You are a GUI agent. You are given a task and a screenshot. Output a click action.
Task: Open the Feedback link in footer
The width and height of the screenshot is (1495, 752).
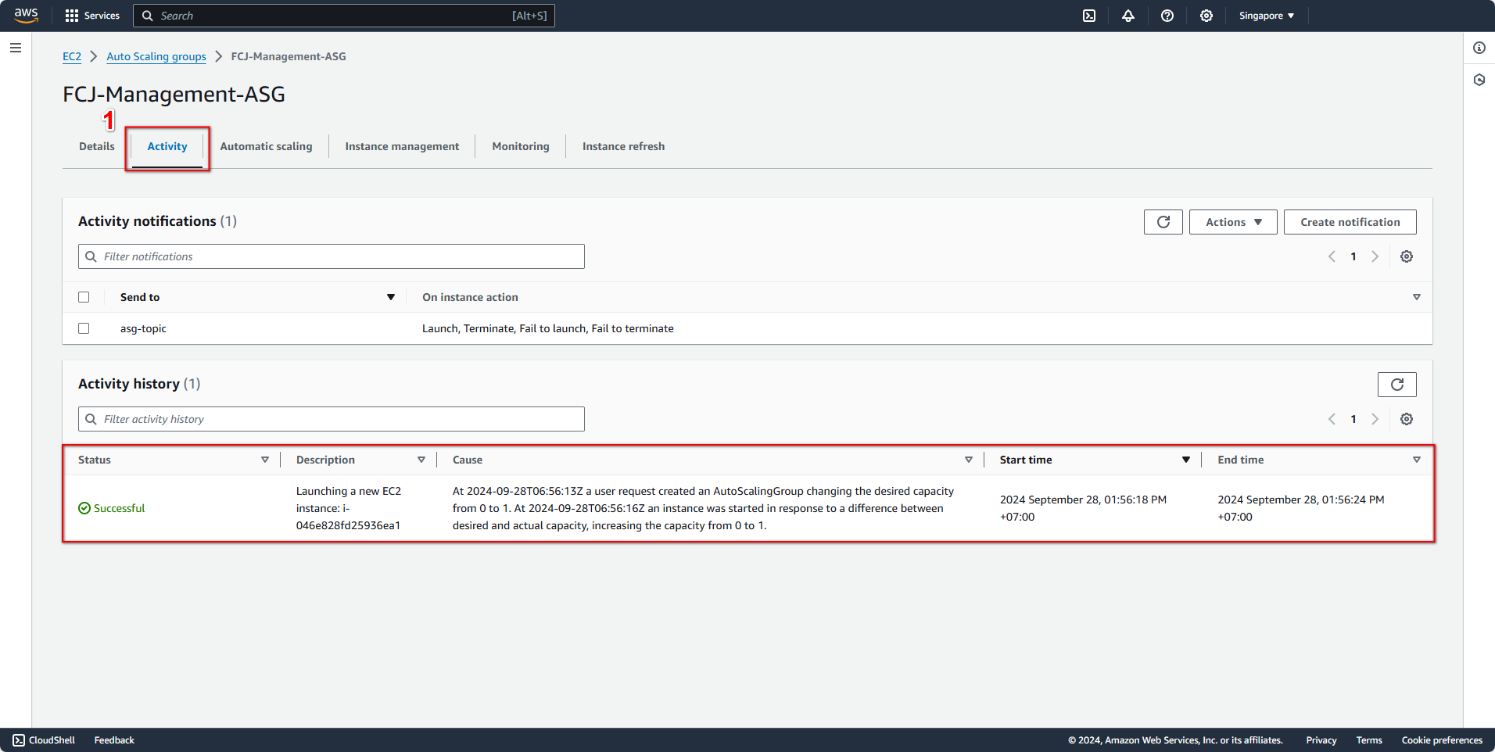tap(114, 740)
